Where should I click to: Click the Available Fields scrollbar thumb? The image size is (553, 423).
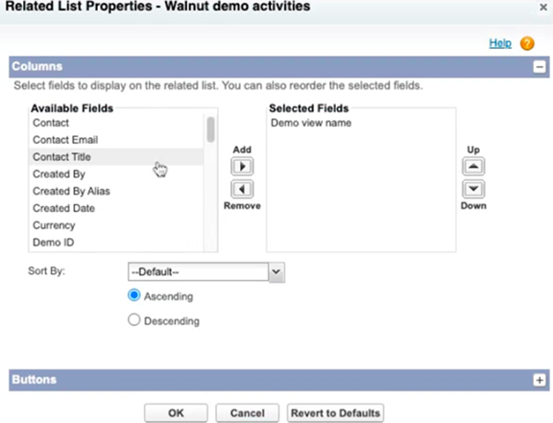(x=211, y=129)
